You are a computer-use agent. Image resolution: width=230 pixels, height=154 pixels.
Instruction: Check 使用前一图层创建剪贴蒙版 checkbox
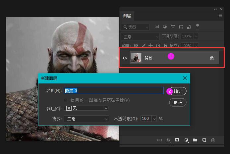(66, 100)
